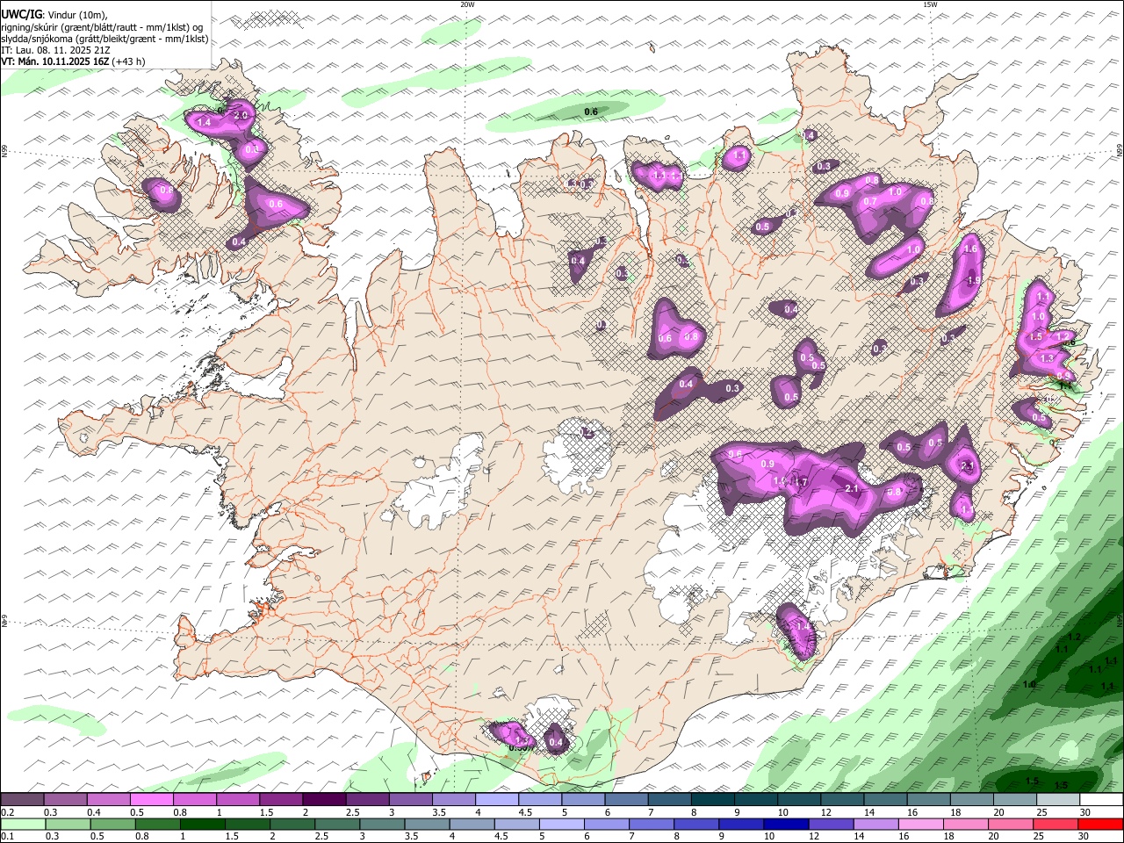Screen dimensions: 1124x843
Task: Click the '0.1' label in the rain legend row
Action: tap(8, 837)
